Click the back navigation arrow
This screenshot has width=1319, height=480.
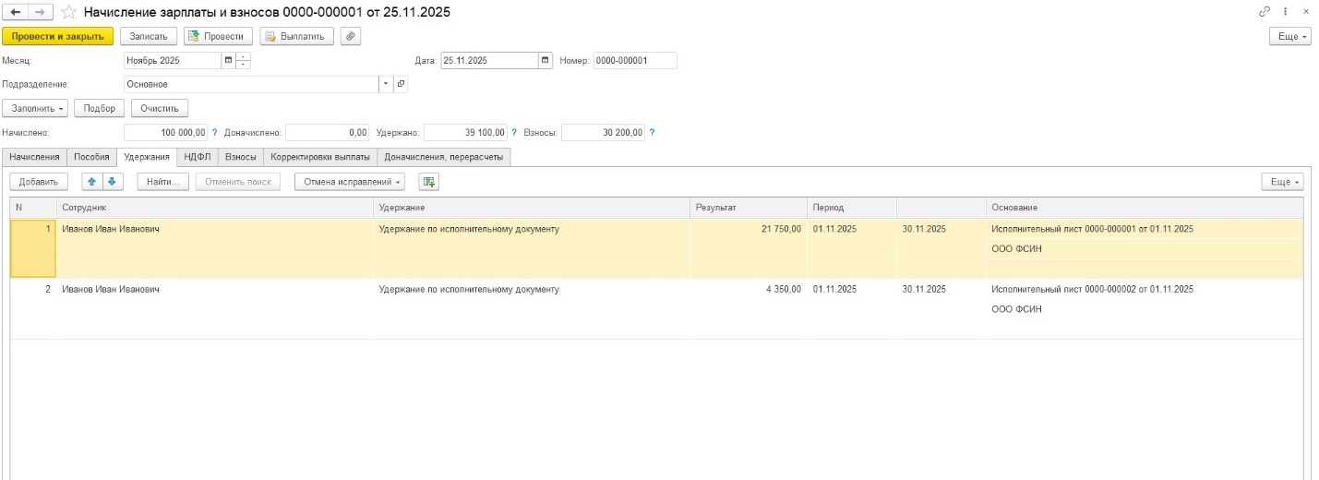coord(15,12)
